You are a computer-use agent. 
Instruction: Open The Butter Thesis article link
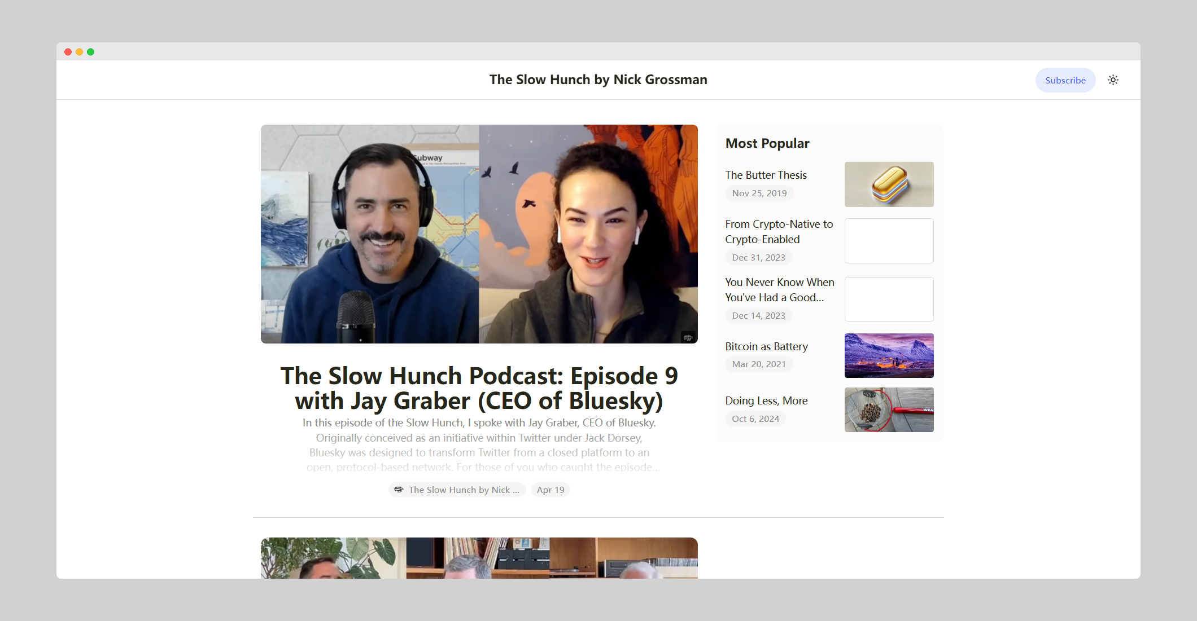pyautogui.click(x=766, y=175)
